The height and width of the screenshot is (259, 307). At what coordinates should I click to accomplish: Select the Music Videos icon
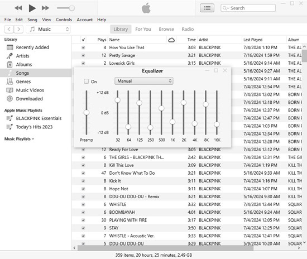point(9,90)
